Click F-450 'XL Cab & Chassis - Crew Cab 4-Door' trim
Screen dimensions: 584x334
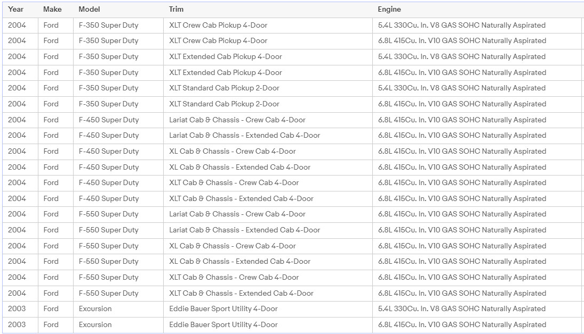coord(233,151)
